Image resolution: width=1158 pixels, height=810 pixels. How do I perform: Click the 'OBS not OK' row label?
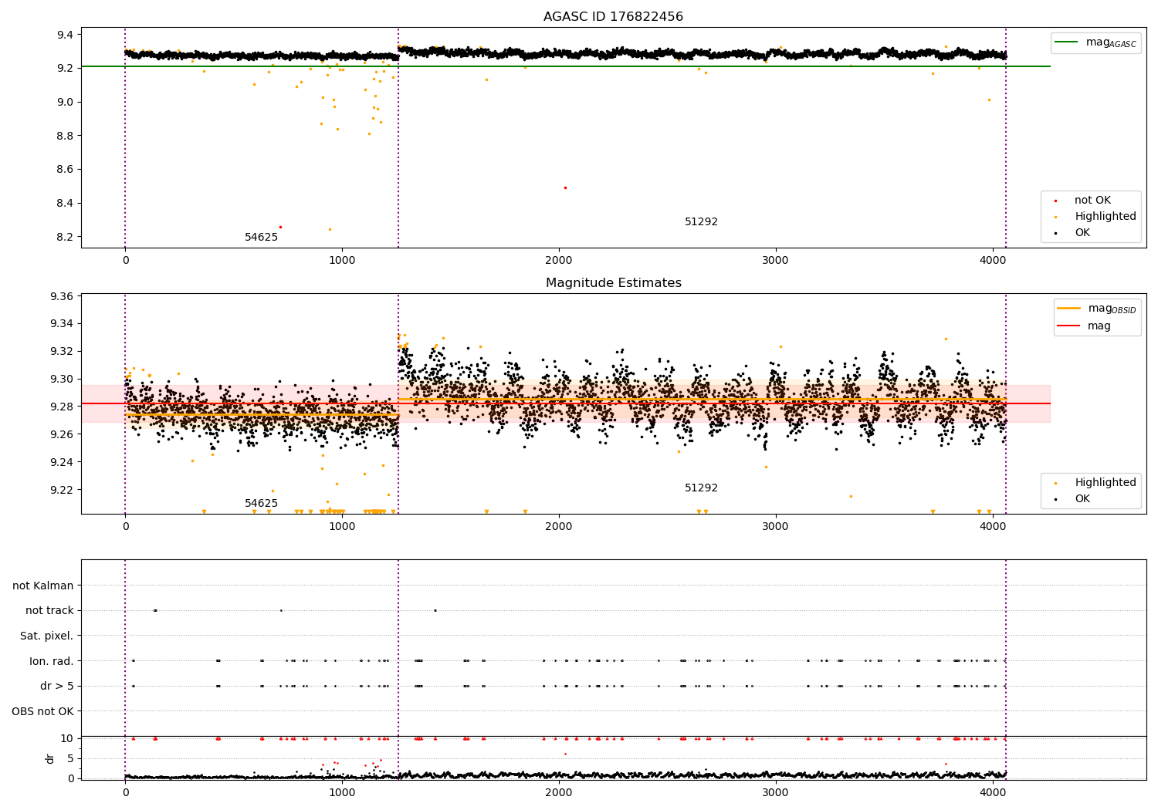pos(43,711)
